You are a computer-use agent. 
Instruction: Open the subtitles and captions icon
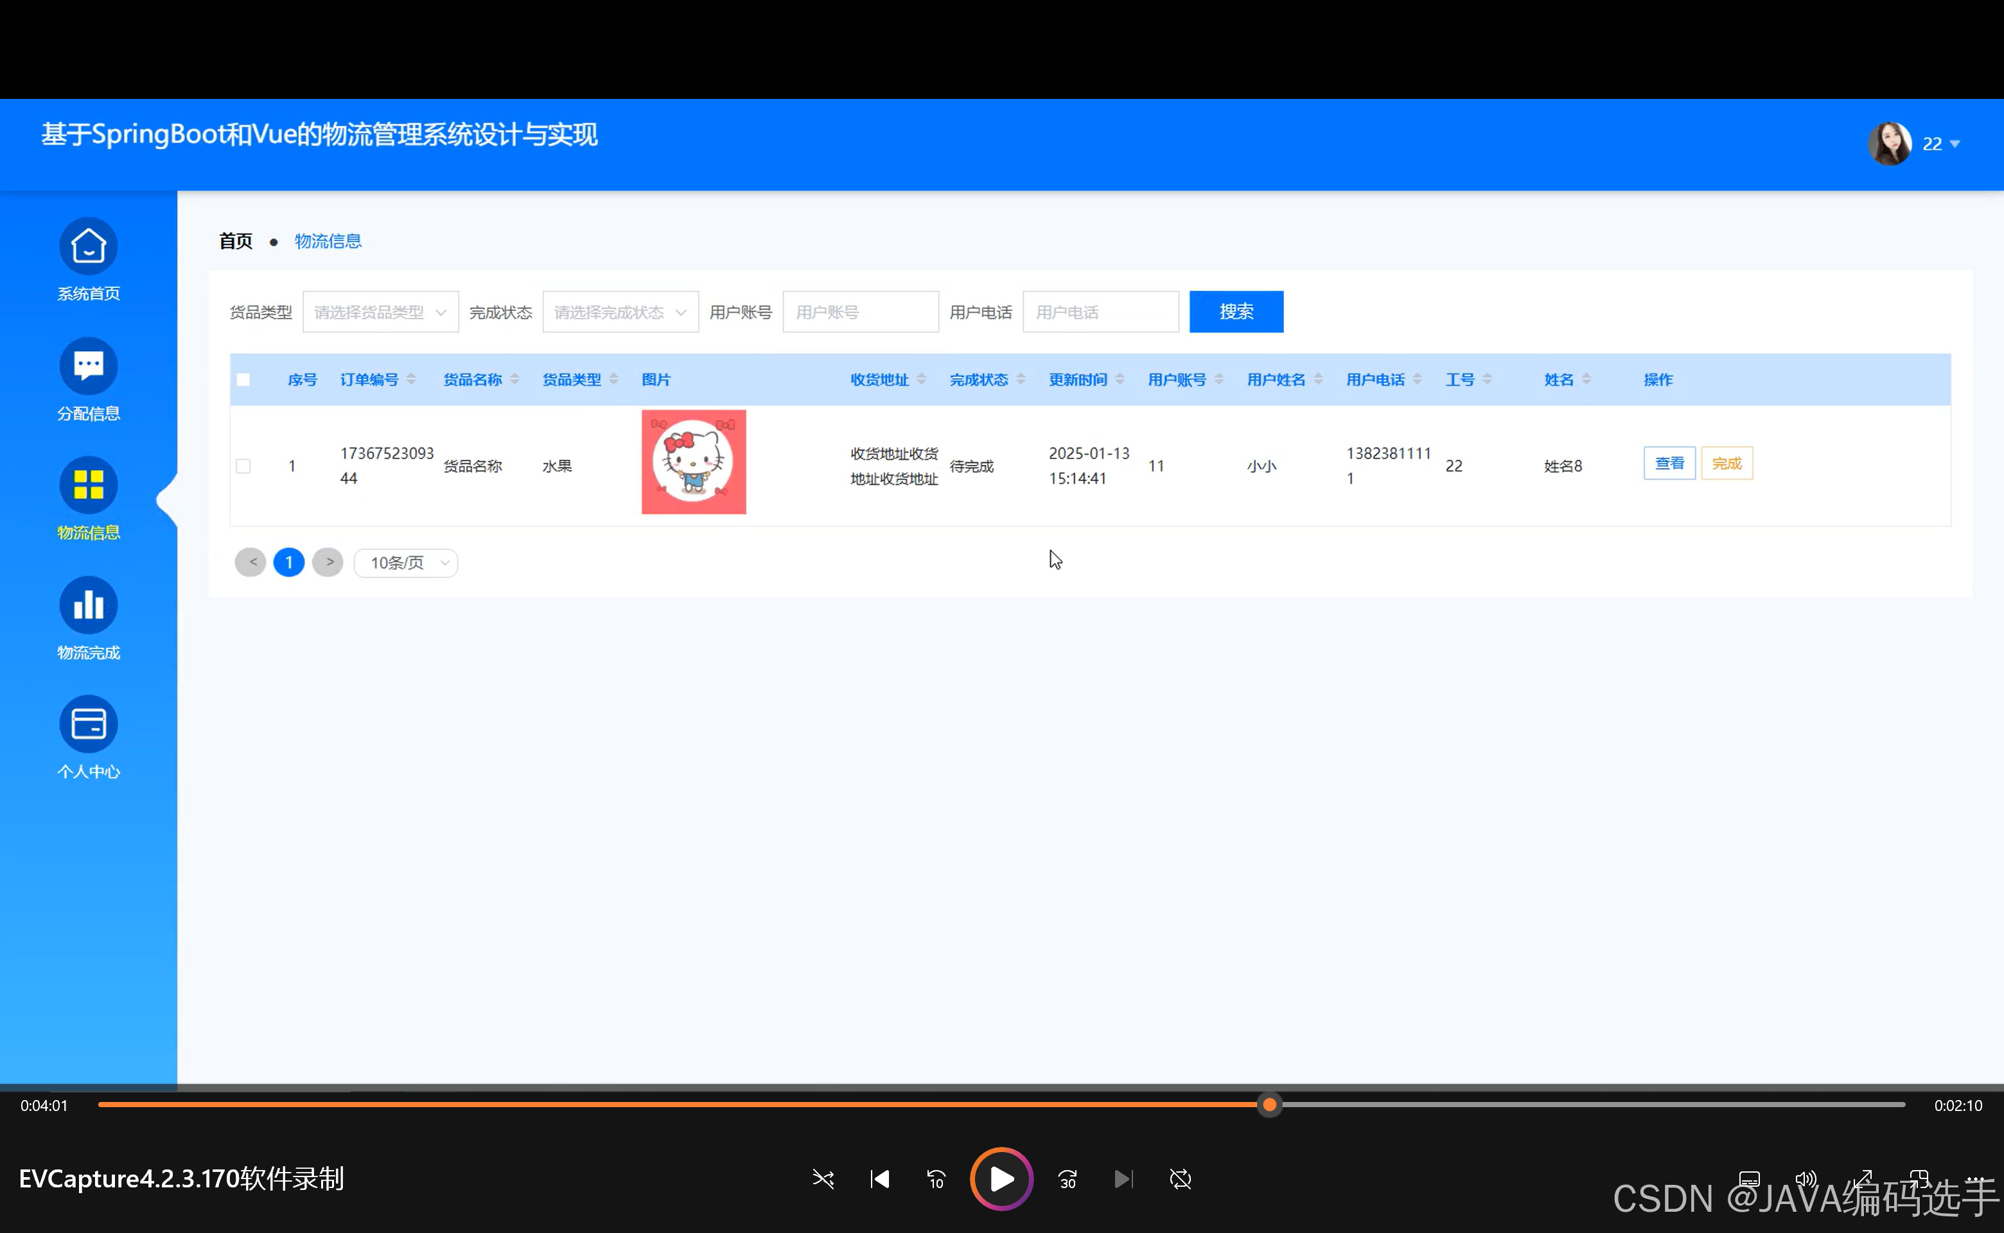[x=1750, y=1179]
